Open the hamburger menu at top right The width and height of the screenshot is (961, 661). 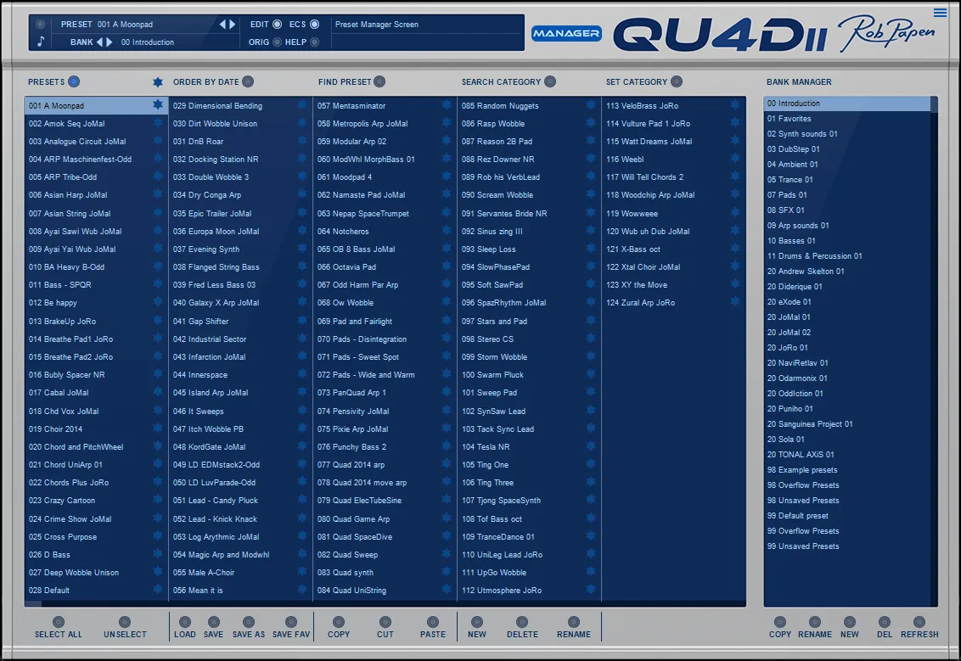click(x=940, y=12)
